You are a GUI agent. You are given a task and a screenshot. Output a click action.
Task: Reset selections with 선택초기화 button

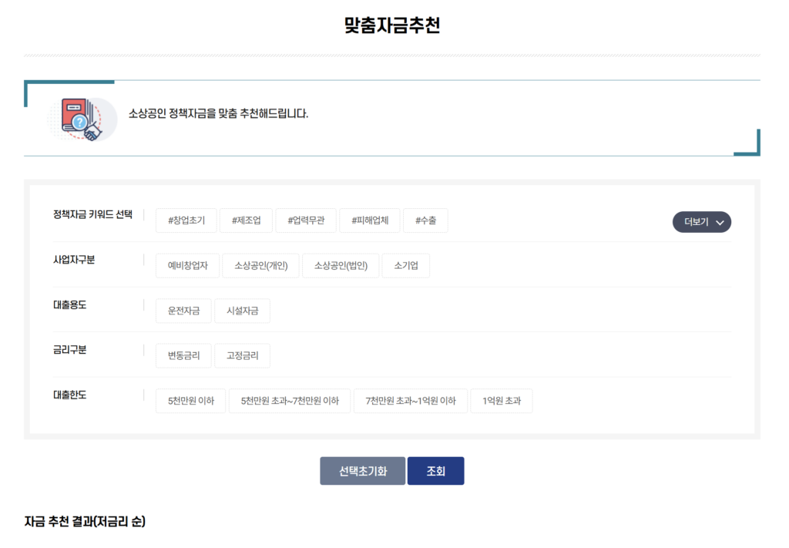363,471
